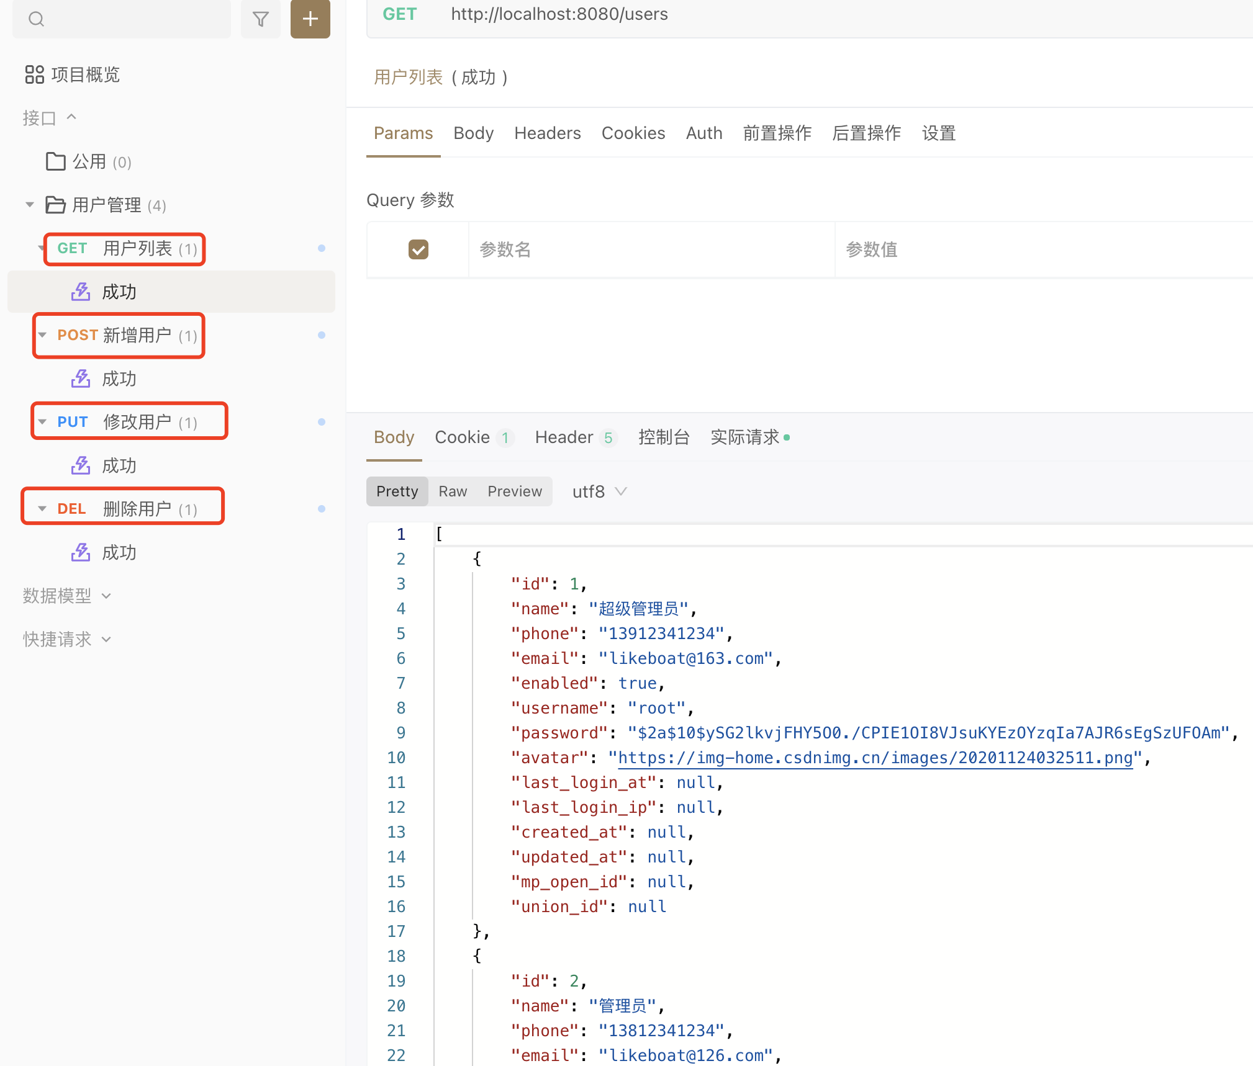Screen dimensions: 1253x1066
Task: Click the 公用 folder icon
Action: (x=56, y=161)
